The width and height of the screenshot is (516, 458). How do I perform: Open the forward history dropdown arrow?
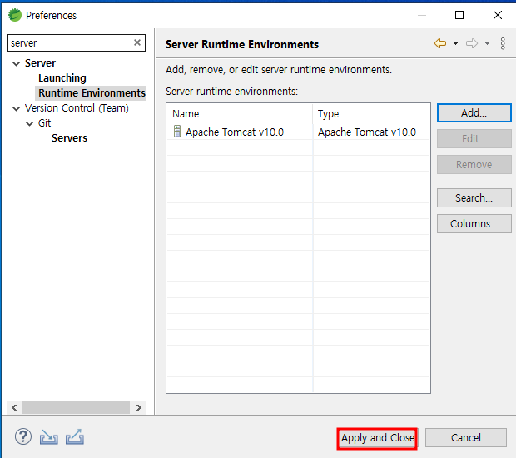[487, 43]
